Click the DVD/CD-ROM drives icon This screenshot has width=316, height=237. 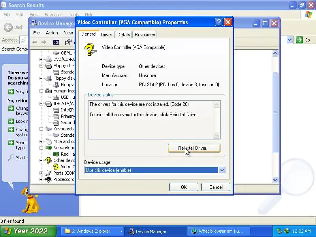tap(48, 59)
